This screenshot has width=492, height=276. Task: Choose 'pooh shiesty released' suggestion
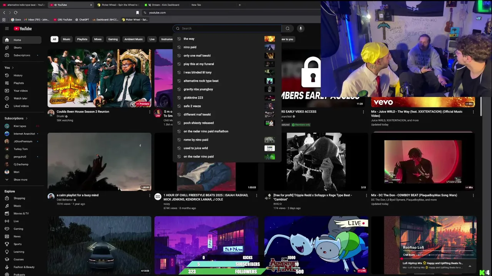(x=227, y=123)
